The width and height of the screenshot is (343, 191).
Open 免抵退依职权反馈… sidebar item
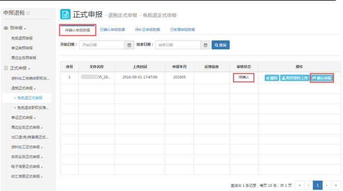[x=33, y=107]
